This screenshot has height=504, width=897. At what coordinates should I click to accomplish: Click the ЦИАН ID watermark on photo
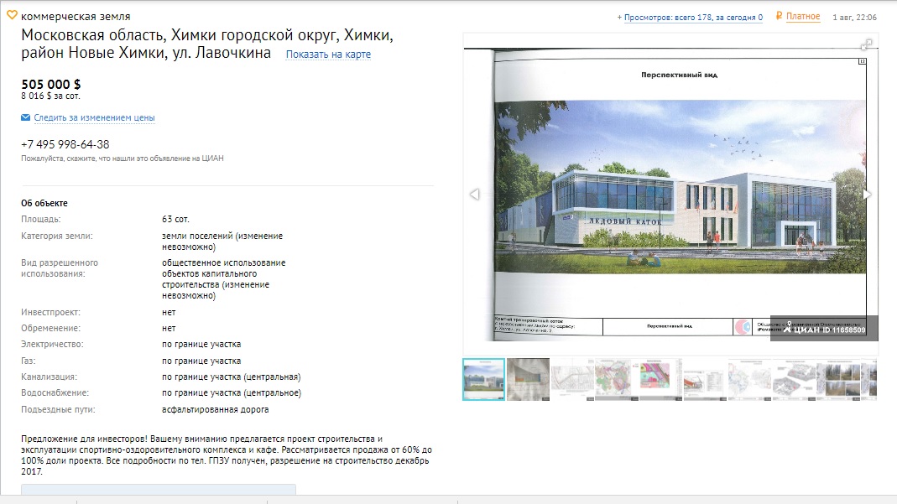825,330
